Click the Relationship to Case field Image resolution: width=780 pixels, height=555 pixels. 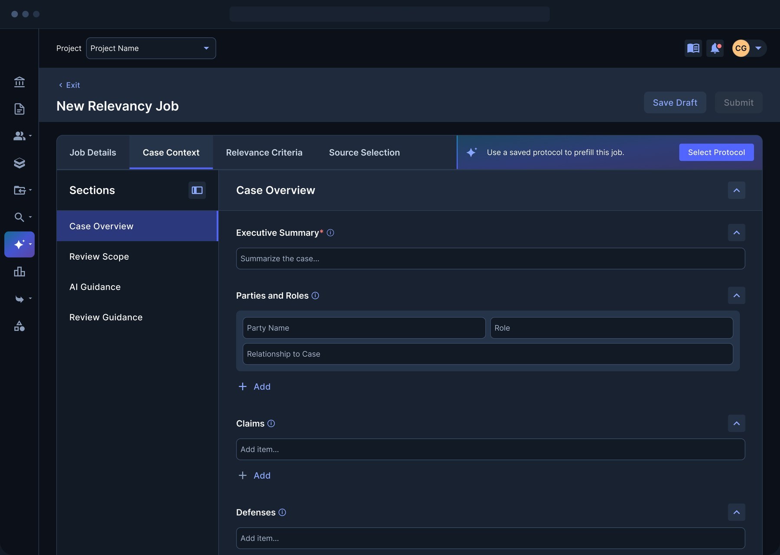pos(488,354)
